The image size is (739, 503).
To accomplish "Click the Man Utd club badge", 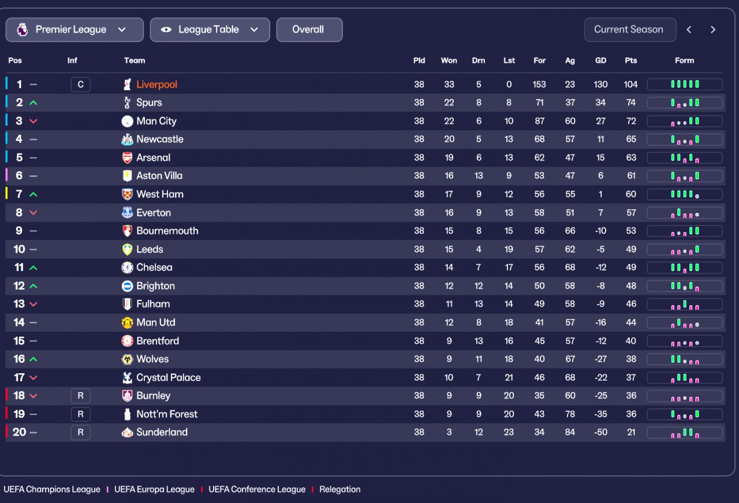I will pos(127,323).
